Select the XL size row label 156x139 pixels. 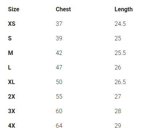[x=12, y=82]
